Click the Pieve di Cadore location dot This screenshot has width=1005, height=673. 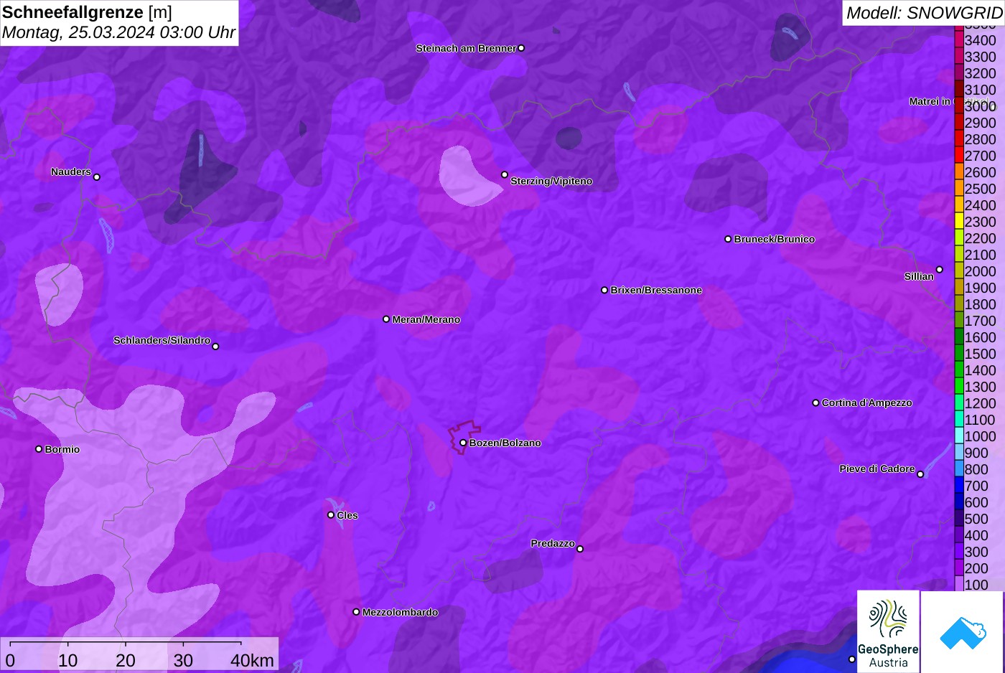coord(920,474)
